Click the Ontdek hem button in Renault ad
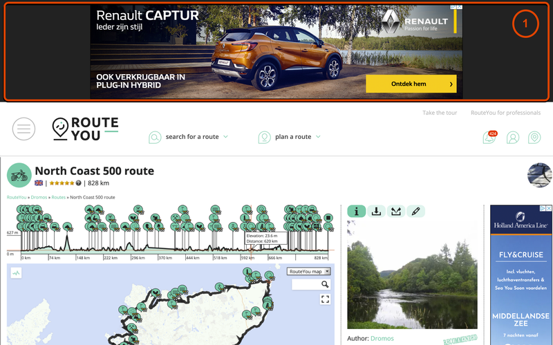Screen dimensions: 553x345 [x=411, y=84]
